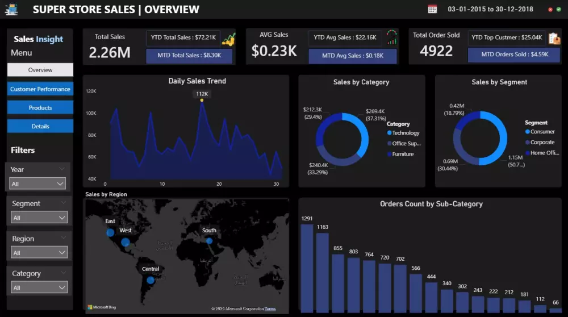Click MTD Avg Sales button
The height and width of the screenshot is (317, 568).
353,56
